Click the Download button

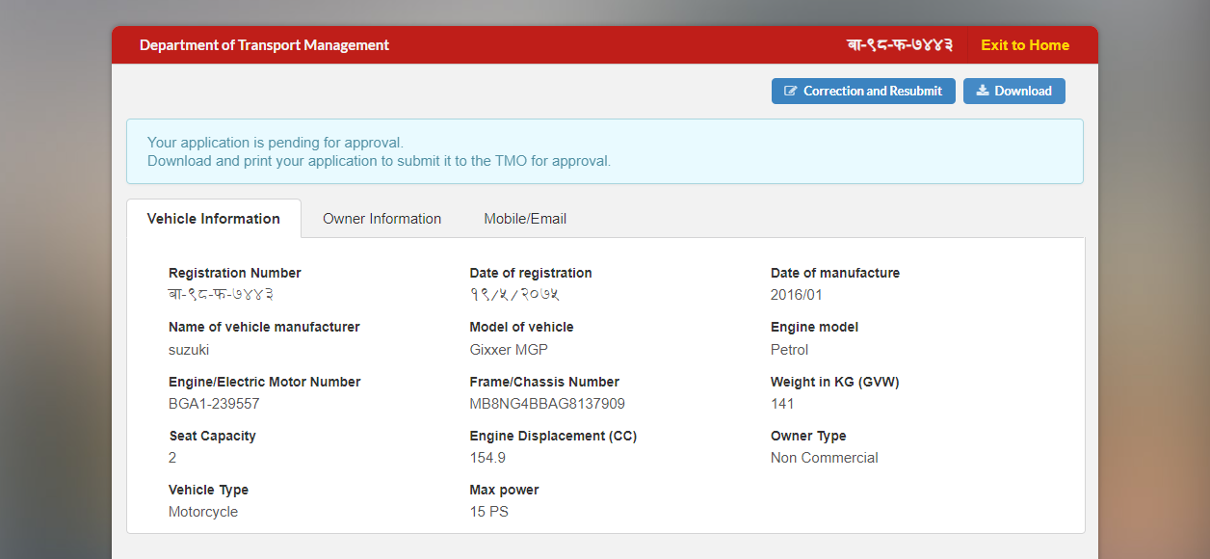point(1013,91)
